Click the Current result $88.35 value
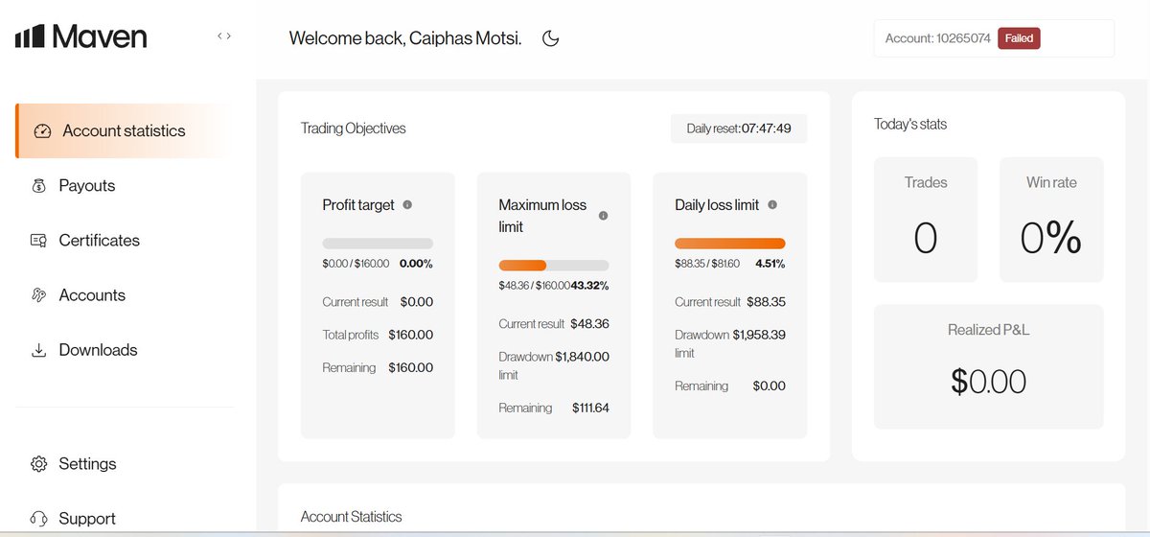 pos(766,301)
